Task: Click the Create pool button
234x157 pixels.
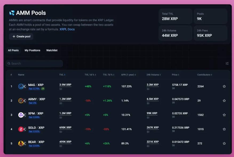Action: (21, 37)
